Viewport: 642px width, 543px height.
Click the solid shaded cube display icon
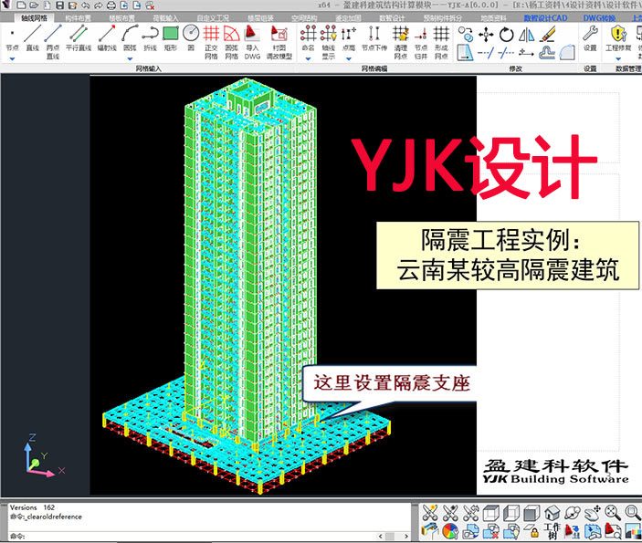(531, 513)
